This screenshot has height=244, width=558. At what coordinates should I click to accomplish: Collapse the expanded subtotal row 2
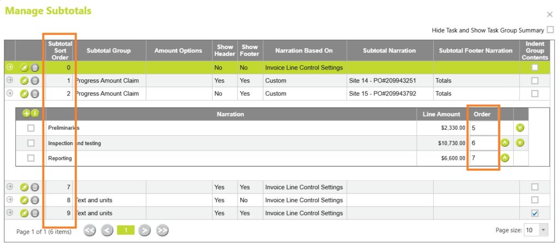(9, 93)
